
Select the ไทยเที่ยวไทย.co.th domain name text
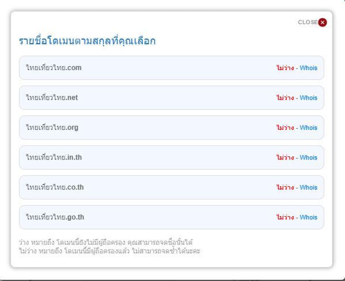[55, 187]
